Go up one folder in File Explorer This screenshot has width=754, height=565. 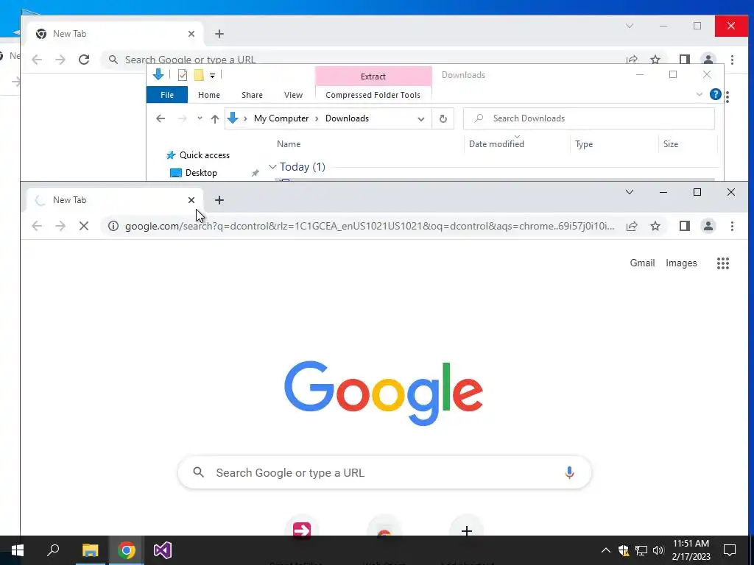pyautogui.click(x=215, y=118)
